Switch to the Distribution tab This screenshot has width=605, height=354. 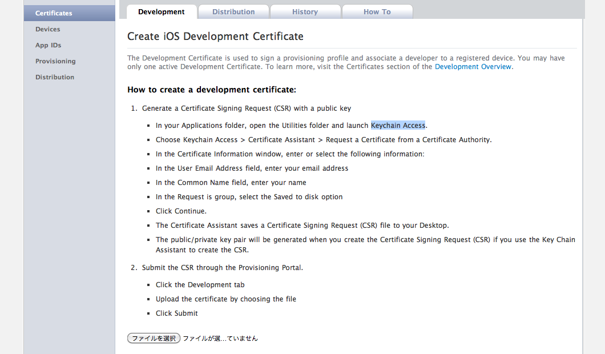coord(233,12)
